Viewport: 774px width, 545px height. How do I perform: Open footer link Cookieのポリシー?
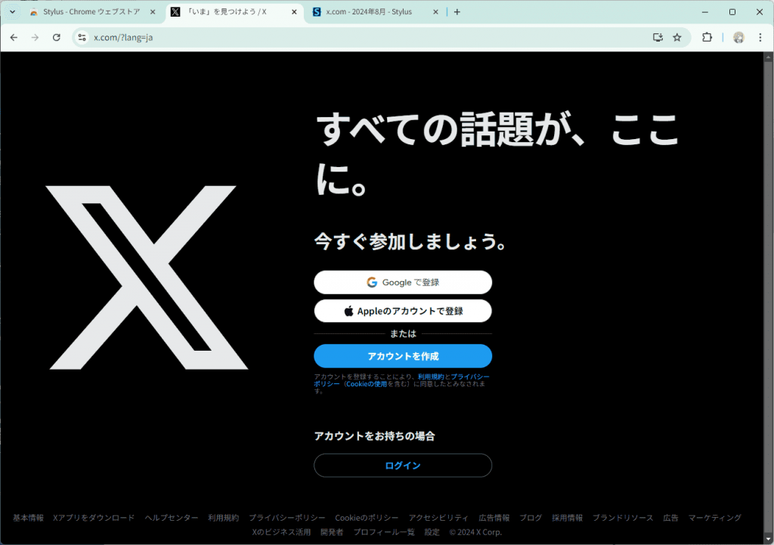pyautogui.click(x=367, y=518)
